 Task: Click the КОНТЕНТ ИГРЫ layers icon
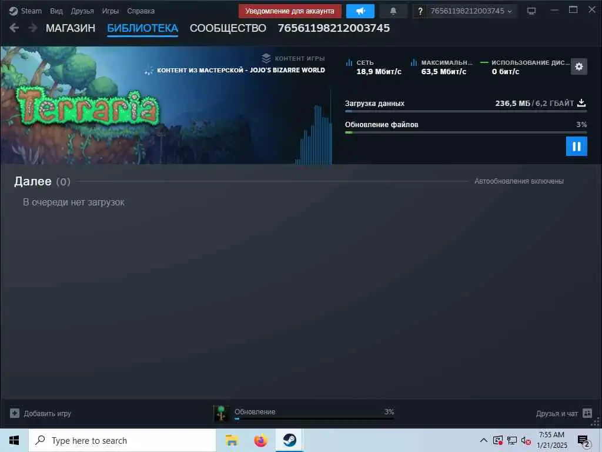tap(266, 58)
